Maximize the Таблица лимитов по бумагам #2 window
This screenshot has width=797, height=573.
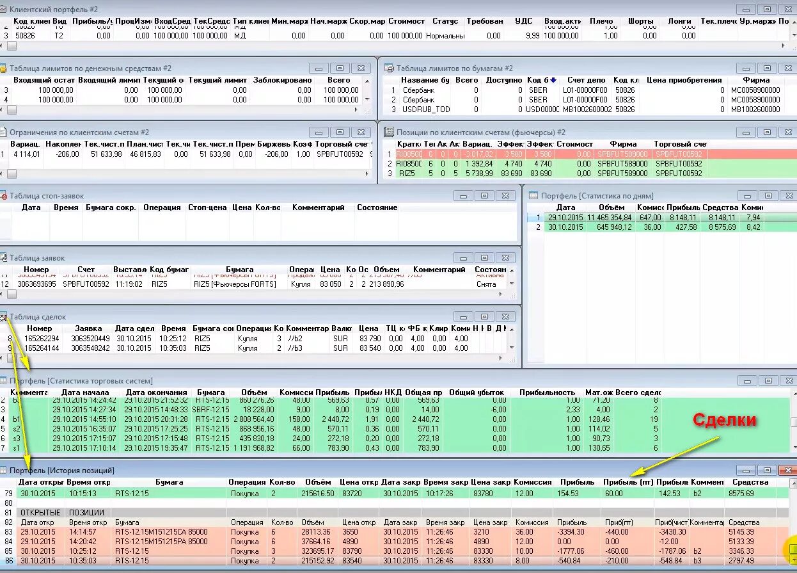pos(767,68)
